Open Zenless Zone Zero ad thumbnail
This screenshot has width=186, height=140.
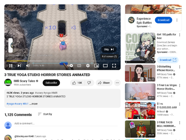pos(140,48)
